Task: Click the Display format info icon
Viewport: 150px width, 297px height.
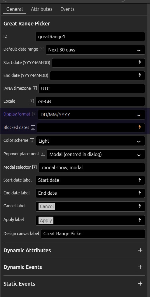Action: coord(34,114)
